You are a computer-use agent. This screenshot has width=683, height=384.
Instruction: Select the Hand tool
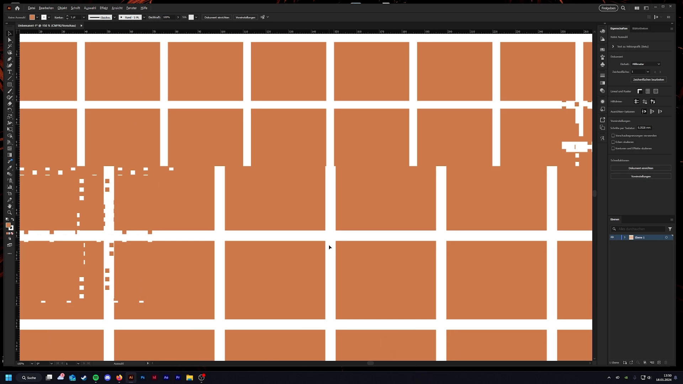[10, 206]
